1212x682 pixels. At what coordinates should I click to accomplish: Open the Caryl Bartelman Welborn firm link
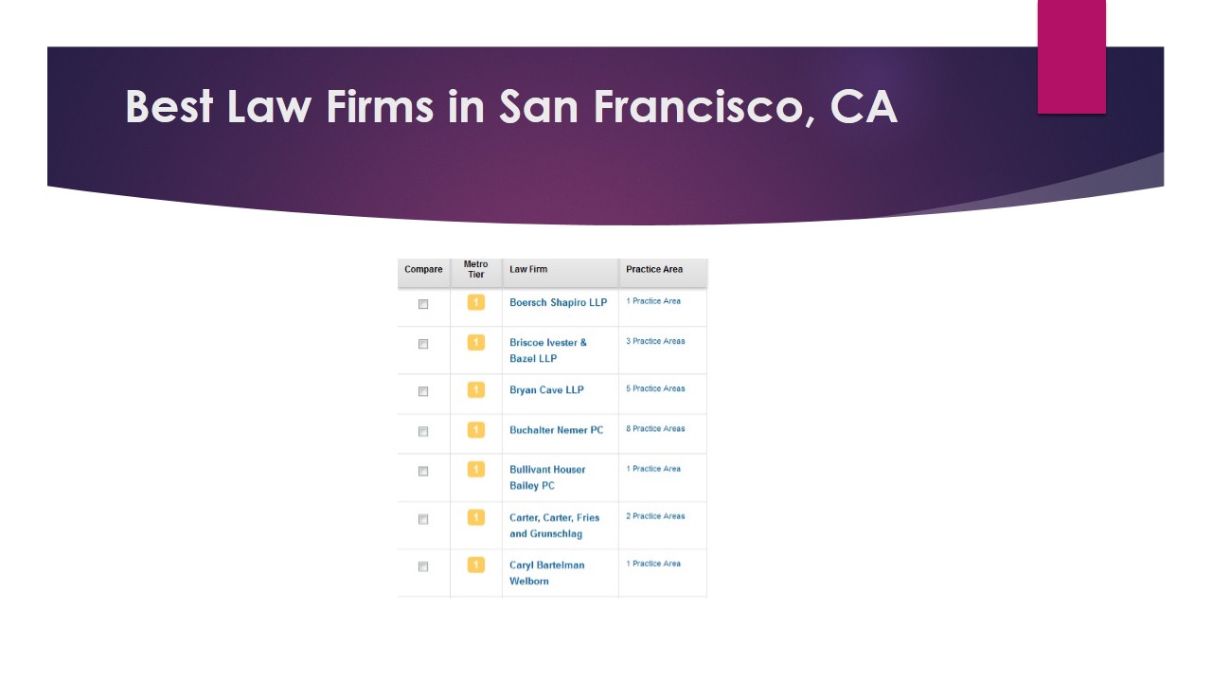point(547,570)
